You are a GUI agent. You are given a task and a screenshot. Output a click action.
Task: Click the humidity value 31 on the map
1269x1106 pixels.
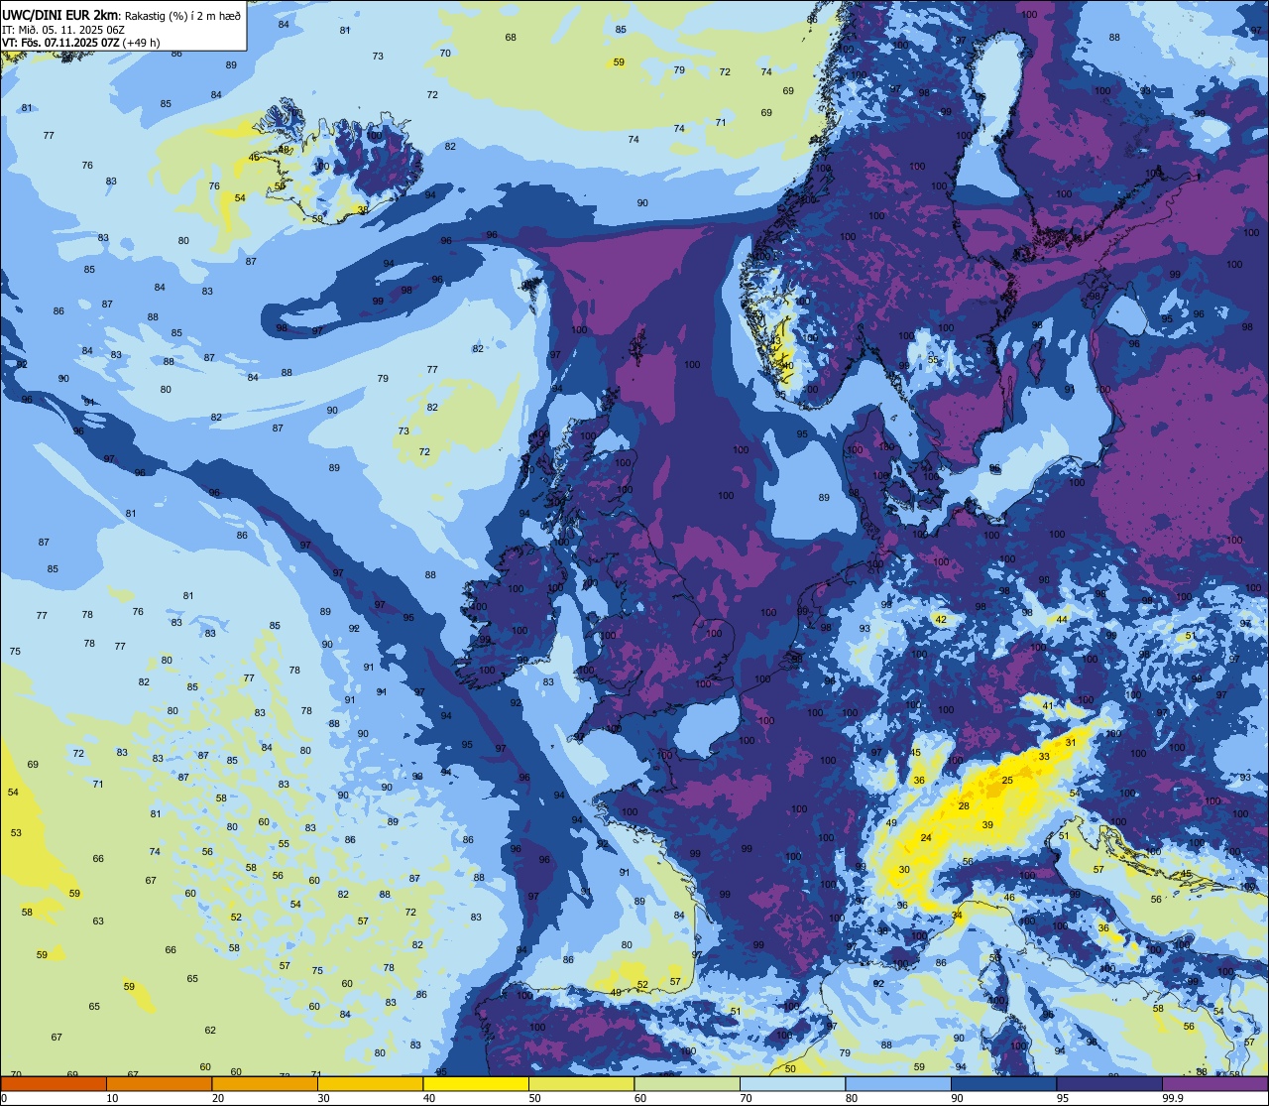click(x=1071, y=743)
